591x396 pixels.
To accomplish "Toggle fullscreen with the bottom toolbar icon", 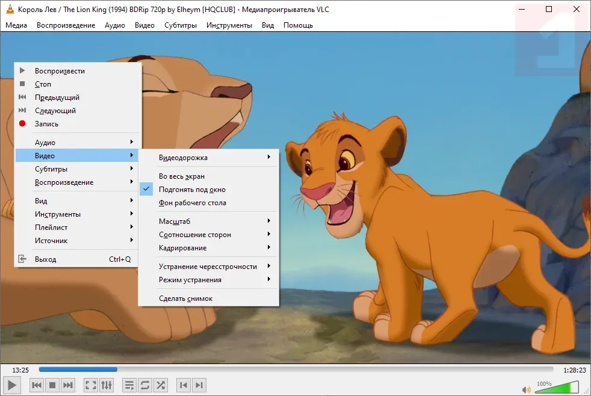I will (90, 385).
